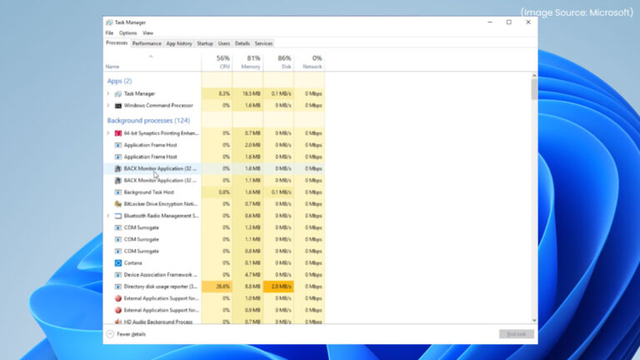Select the Directory disk usage reporter name

(x=160, y=287)
